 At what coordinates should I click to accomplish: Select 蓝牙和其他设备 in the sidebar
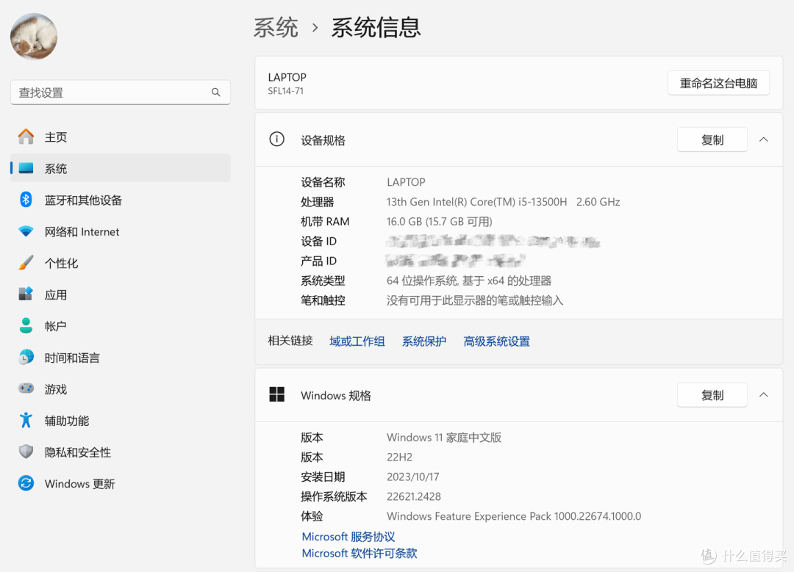[121, 200]
